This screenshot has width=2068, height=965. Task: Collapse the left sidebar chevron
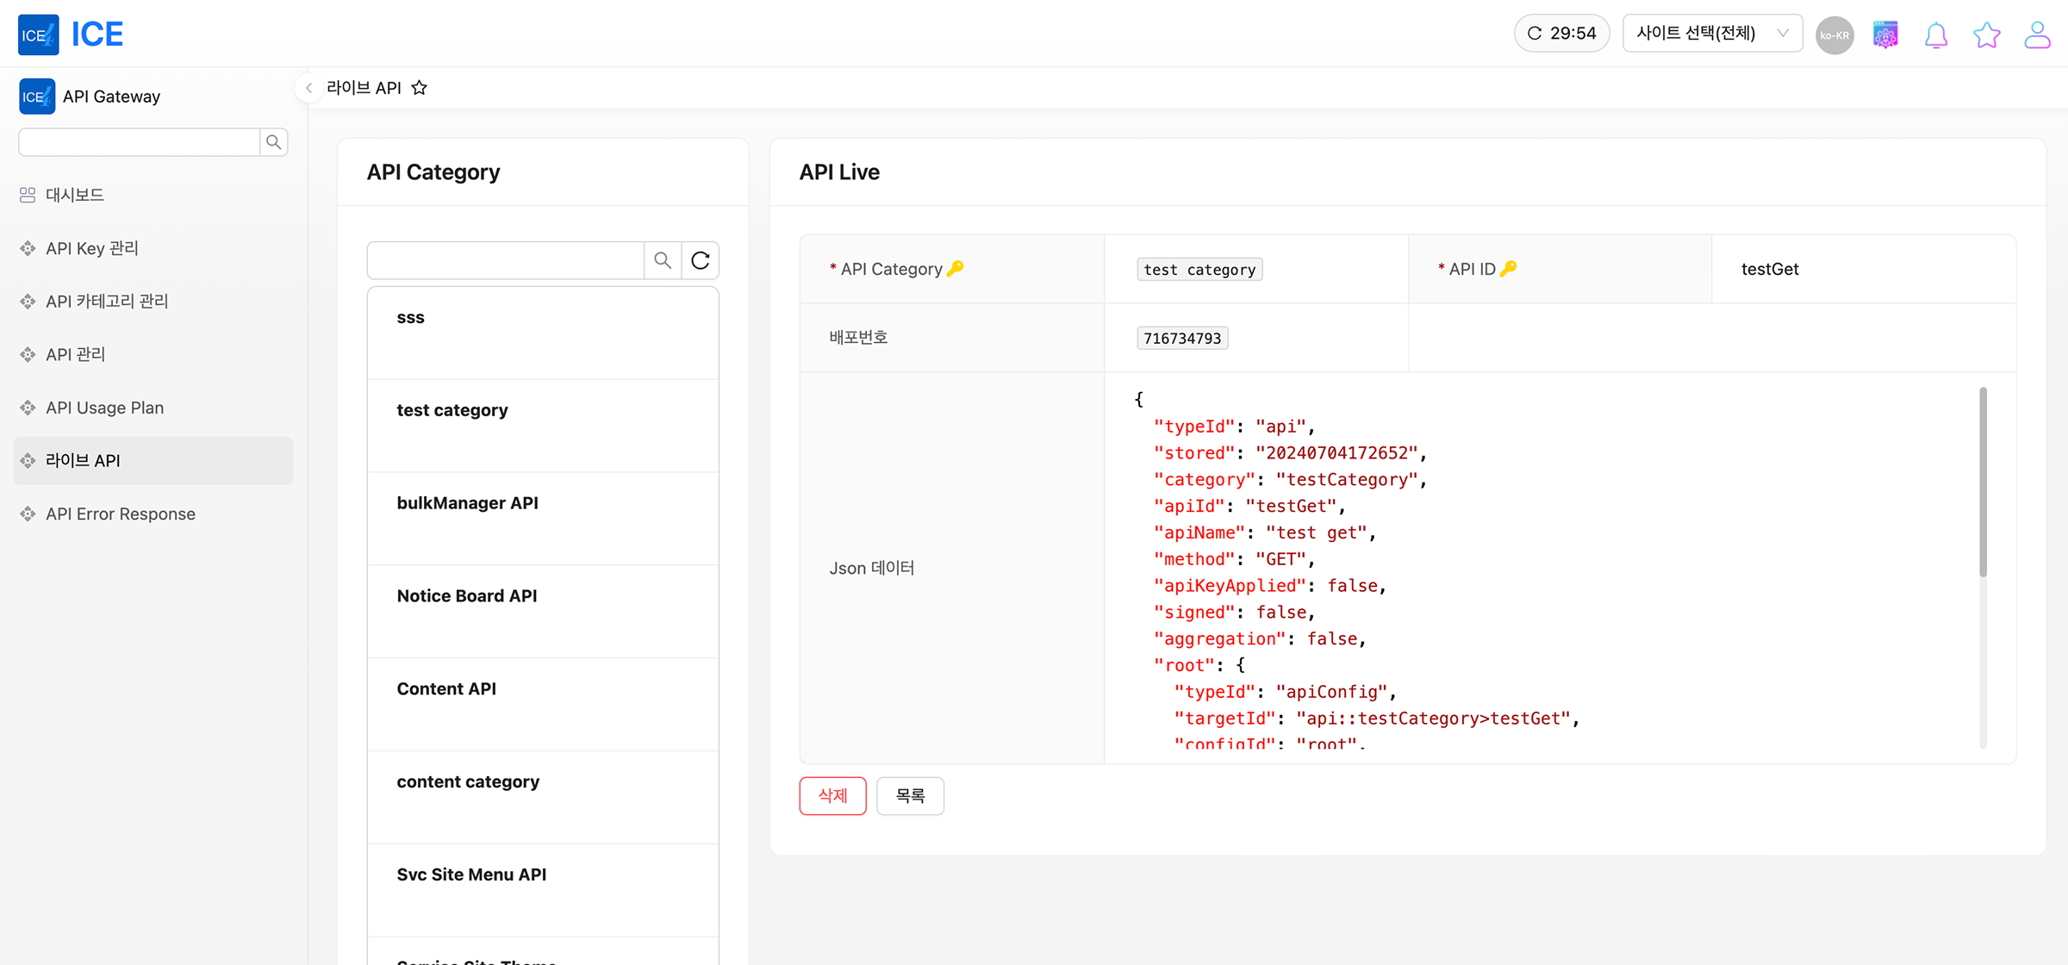click(308, 88)
